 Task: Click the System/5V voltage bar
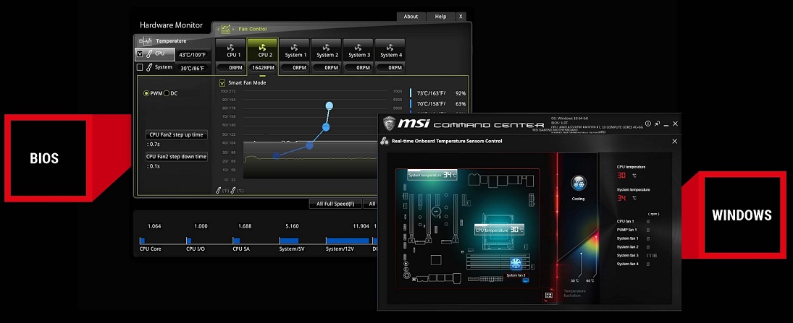point(289,241)
